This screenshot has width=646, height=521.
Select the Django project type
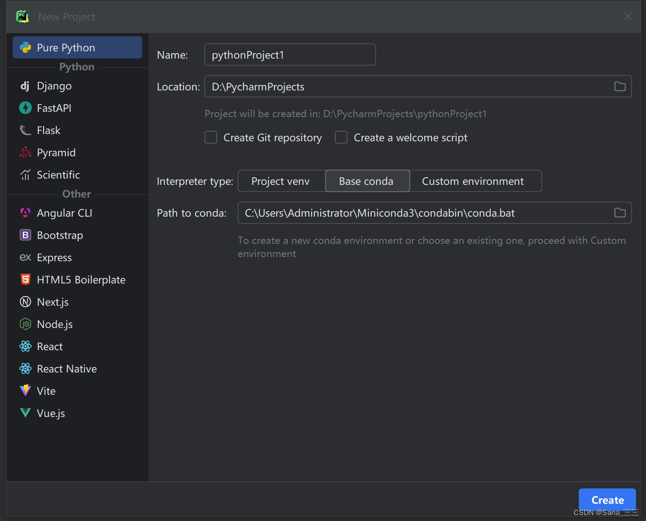pos(54,86)
